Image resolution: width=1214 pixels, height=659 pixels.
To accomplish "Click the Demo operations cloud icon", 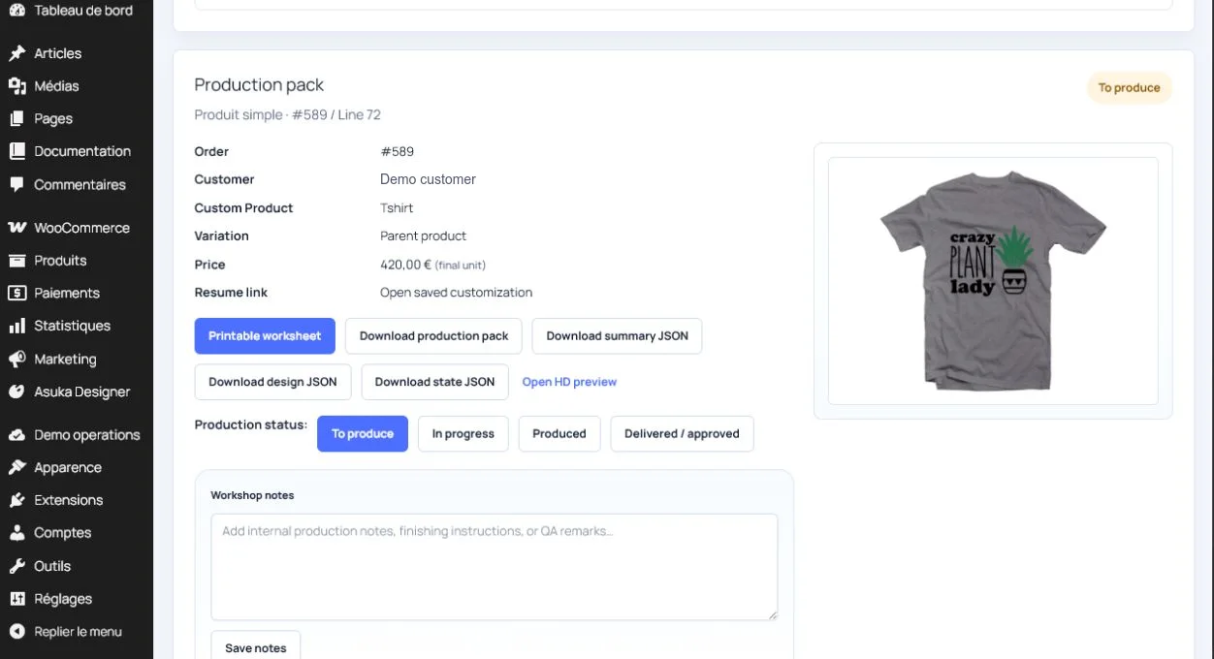I will pyautogui.click(x=16, y=435).
